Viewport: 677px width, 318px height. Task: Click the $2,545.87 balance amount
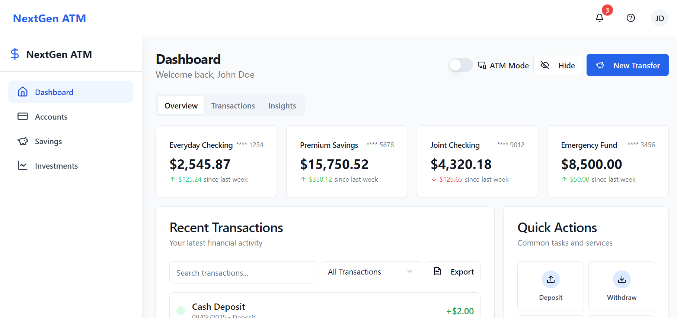(x=200, y=164)
